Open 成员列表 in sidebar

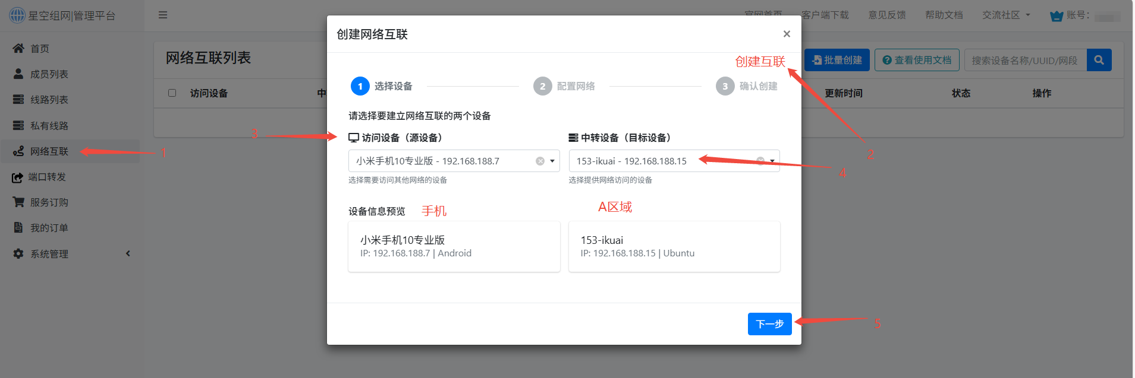(70, 74)
